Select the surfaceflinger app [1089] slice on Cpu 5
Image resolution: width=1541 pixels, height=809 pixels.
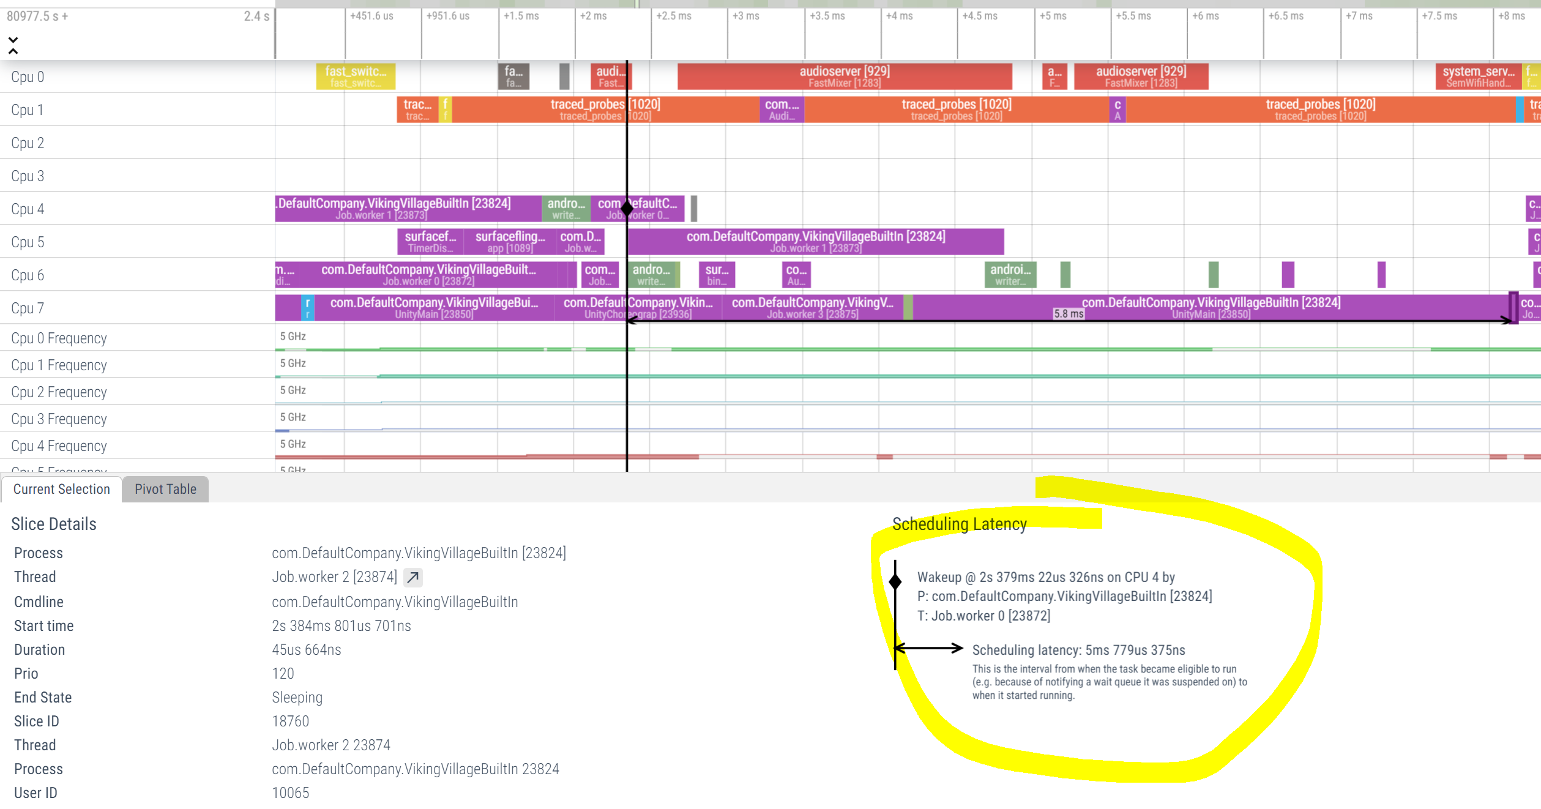click(510, 242)
